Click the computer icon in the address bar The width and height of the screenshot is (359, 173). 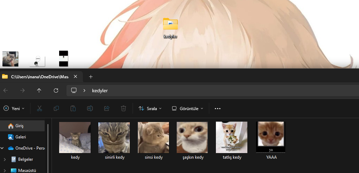click(74, 91)
